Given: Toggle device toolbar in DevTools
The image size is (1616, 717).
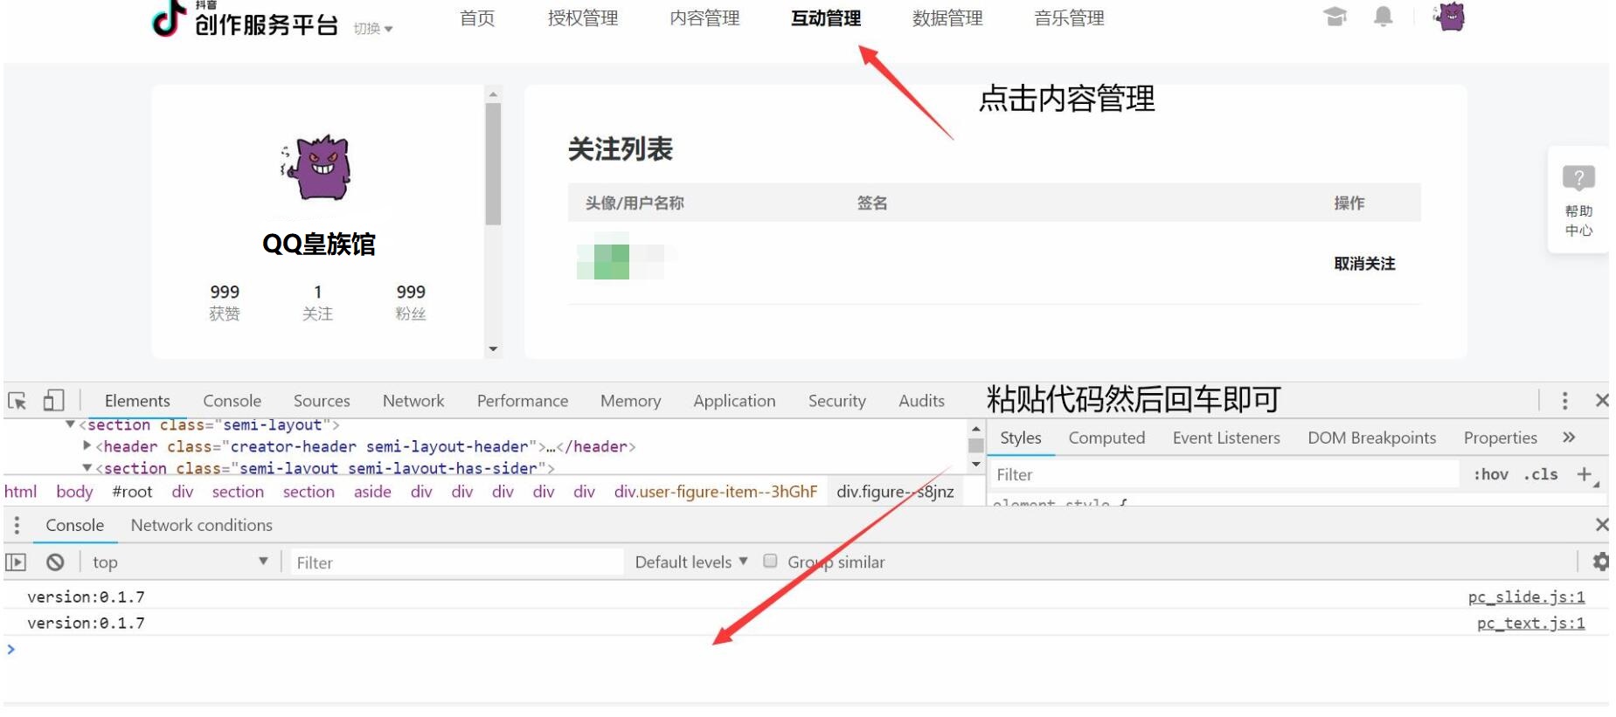Looking at the screenshot, I should click(54, 401).
